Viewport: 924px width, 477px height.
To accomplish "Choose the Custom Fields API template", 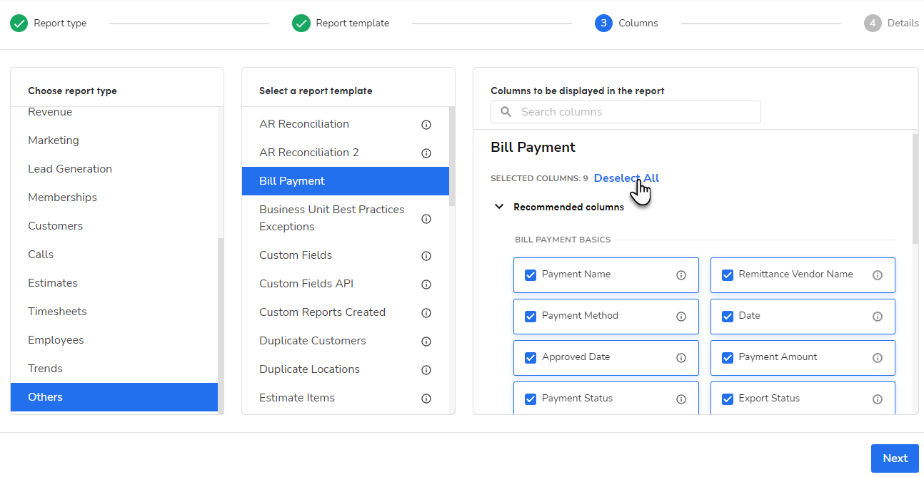I will [346, 284].
